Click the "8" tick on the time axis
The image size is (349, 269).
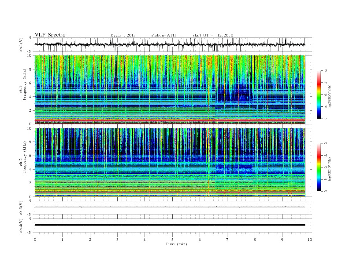255,240
